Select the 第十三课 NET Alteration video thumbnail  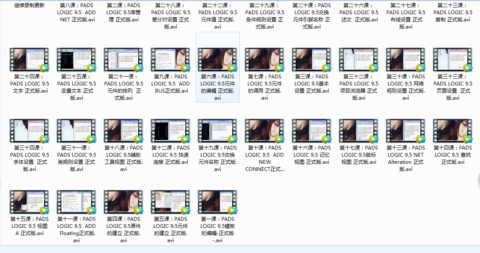pyautogui.click(x=406, y=131)
